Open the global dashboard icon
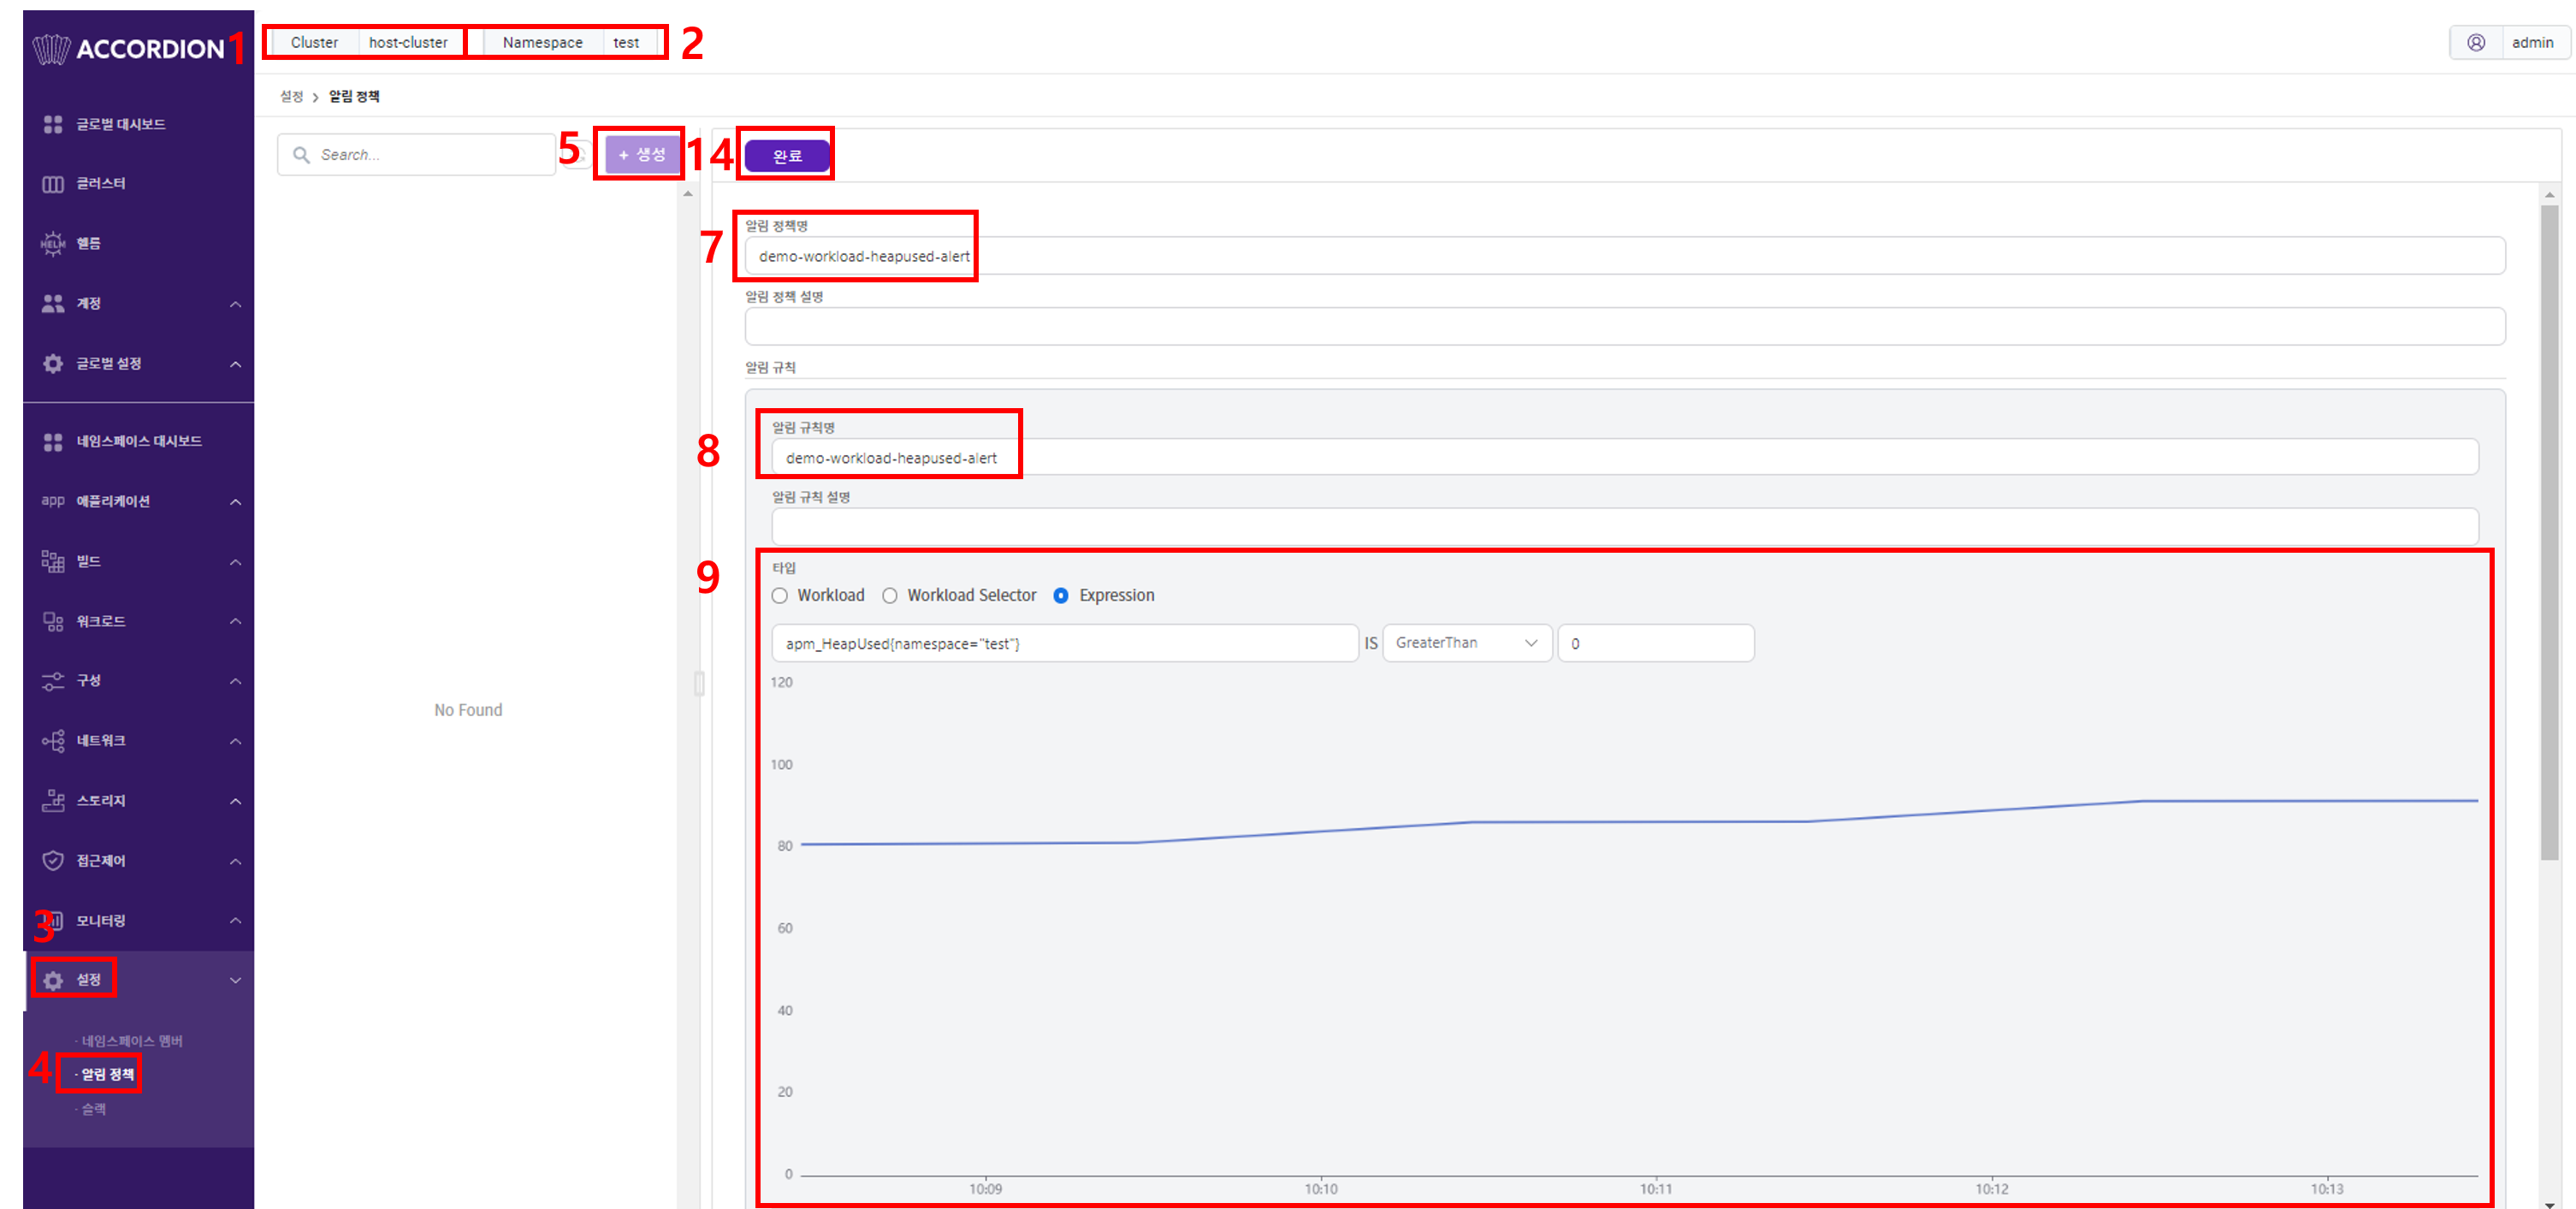Screen dimensions: 2576x1209 [x=53, y=124]
